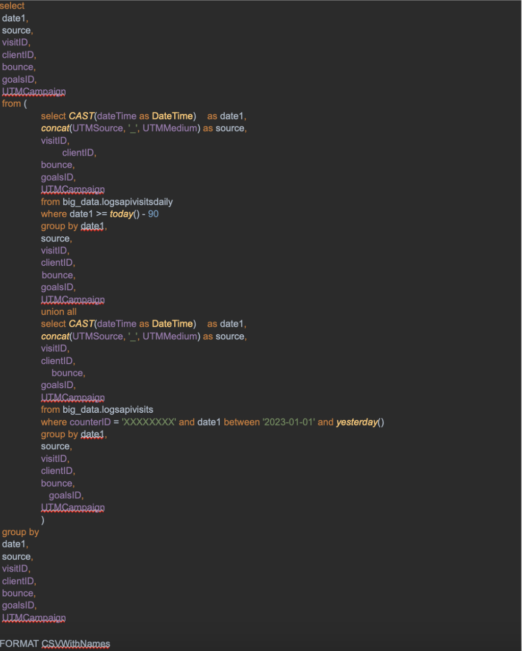Click the outermost left-aligned 'group by' keywords
This screenshot has width=522, height=651.
(20, 532)
